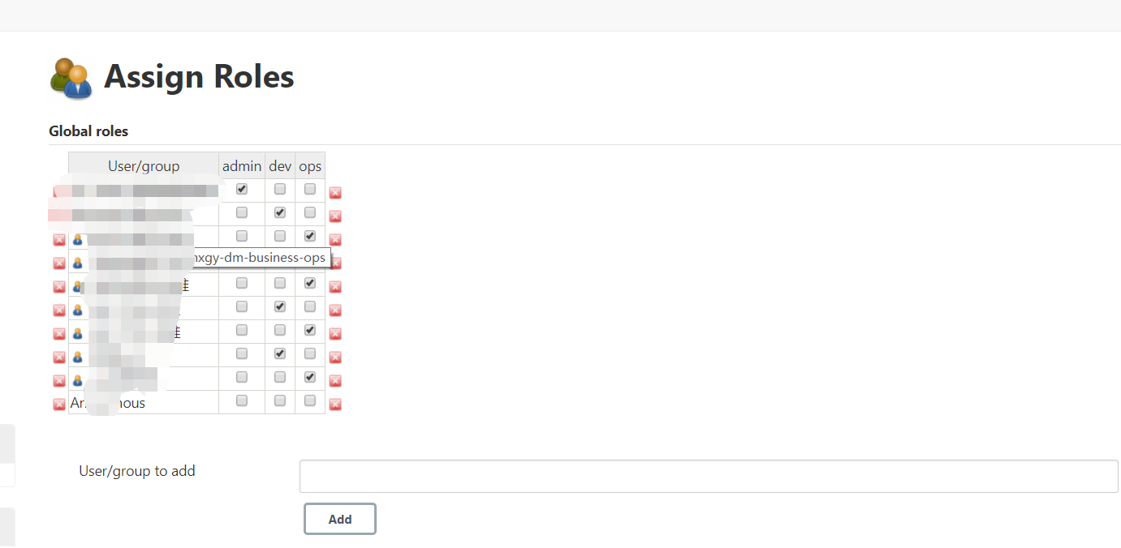Click the Global roles section heading
The image size is (1121, 548).
pos(88,131)
